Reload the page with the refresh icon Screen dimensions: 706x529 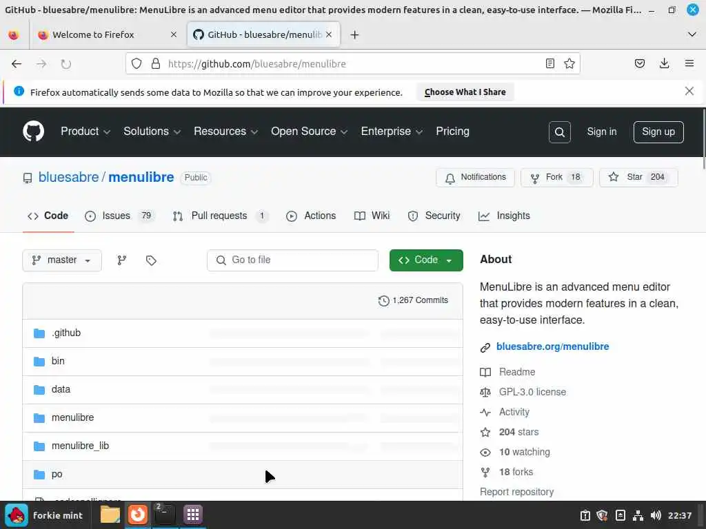pos(65,64)
